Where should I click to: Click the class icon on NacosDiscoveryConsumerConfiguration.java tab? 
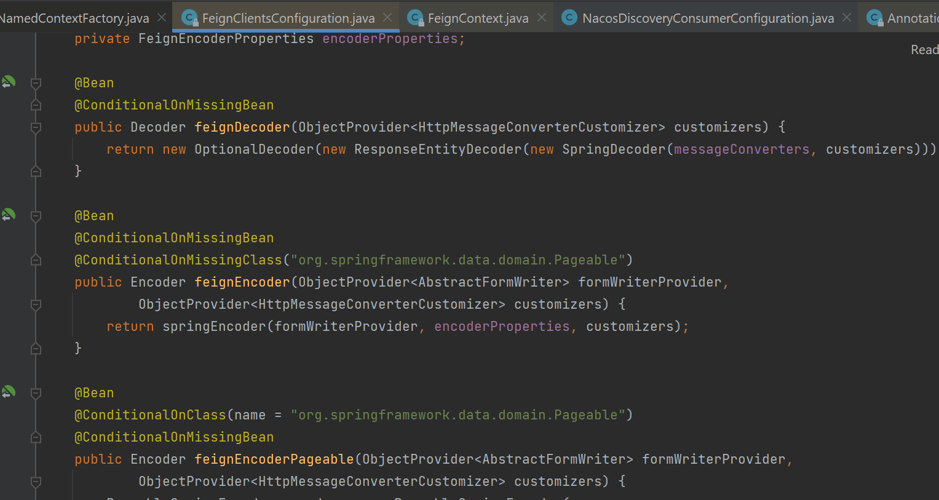tap(569, 18)
